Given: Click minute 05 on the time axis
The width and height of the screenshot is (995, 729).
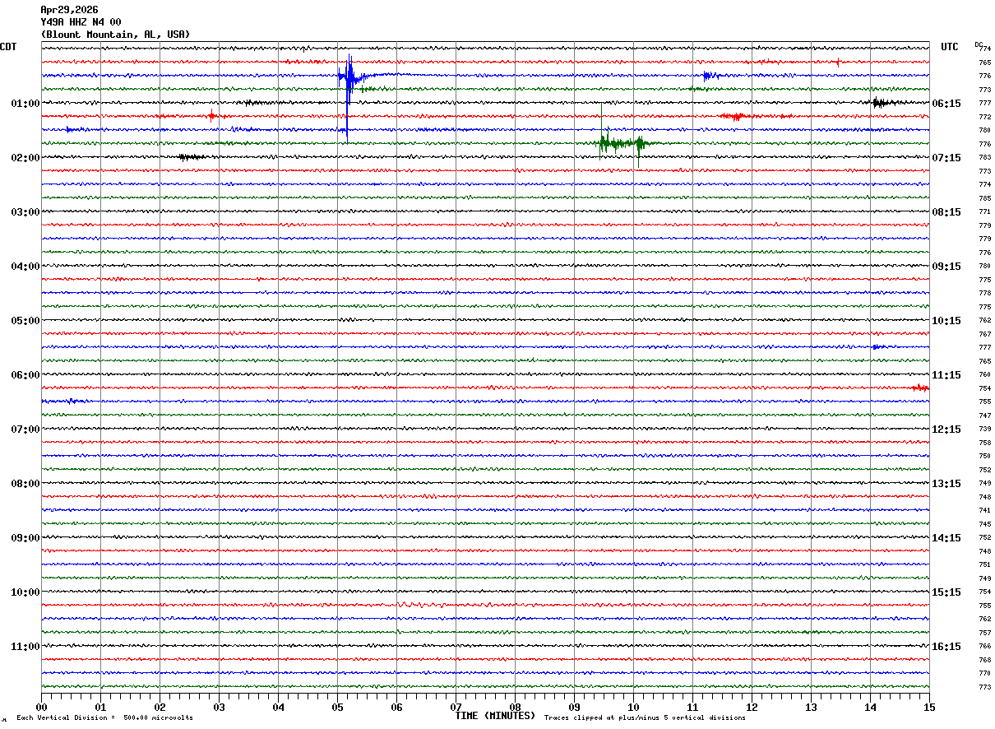Looking at the screenshot, I should coord(337,707).
